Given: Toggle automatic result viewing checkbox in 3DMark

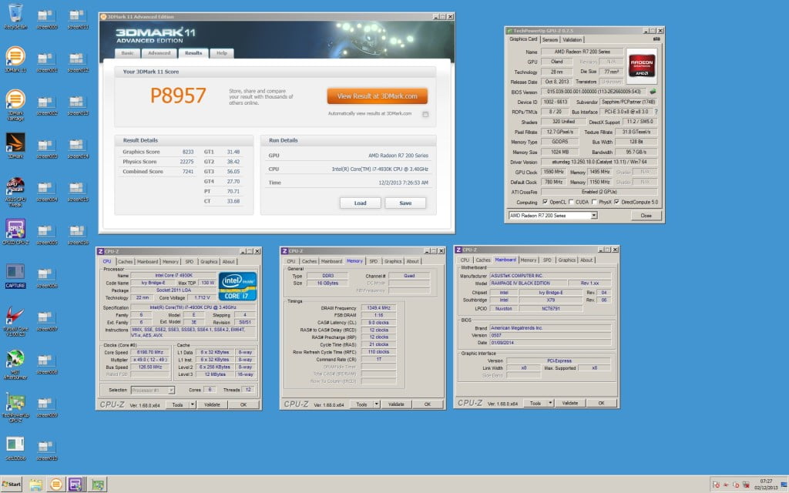Looking at the screenshot, I should (x=425, y=114).
